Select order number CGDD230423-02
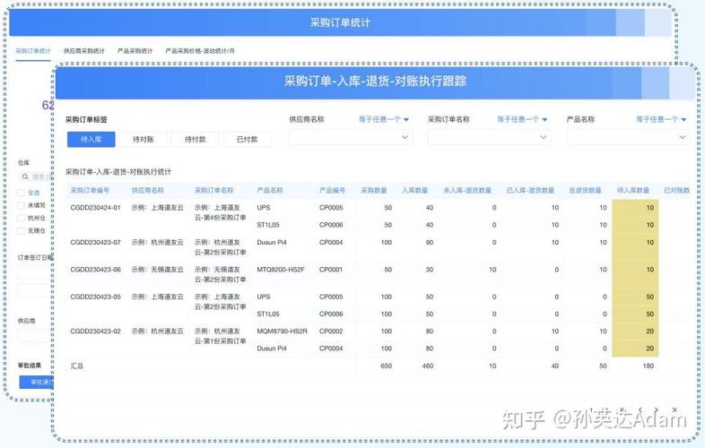 tap(95, 332)
